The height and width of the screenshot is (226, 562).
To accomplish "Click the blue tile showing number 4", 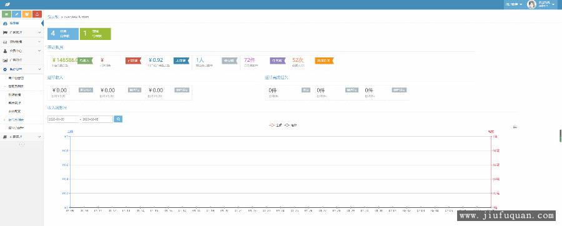I will (63, 34).
